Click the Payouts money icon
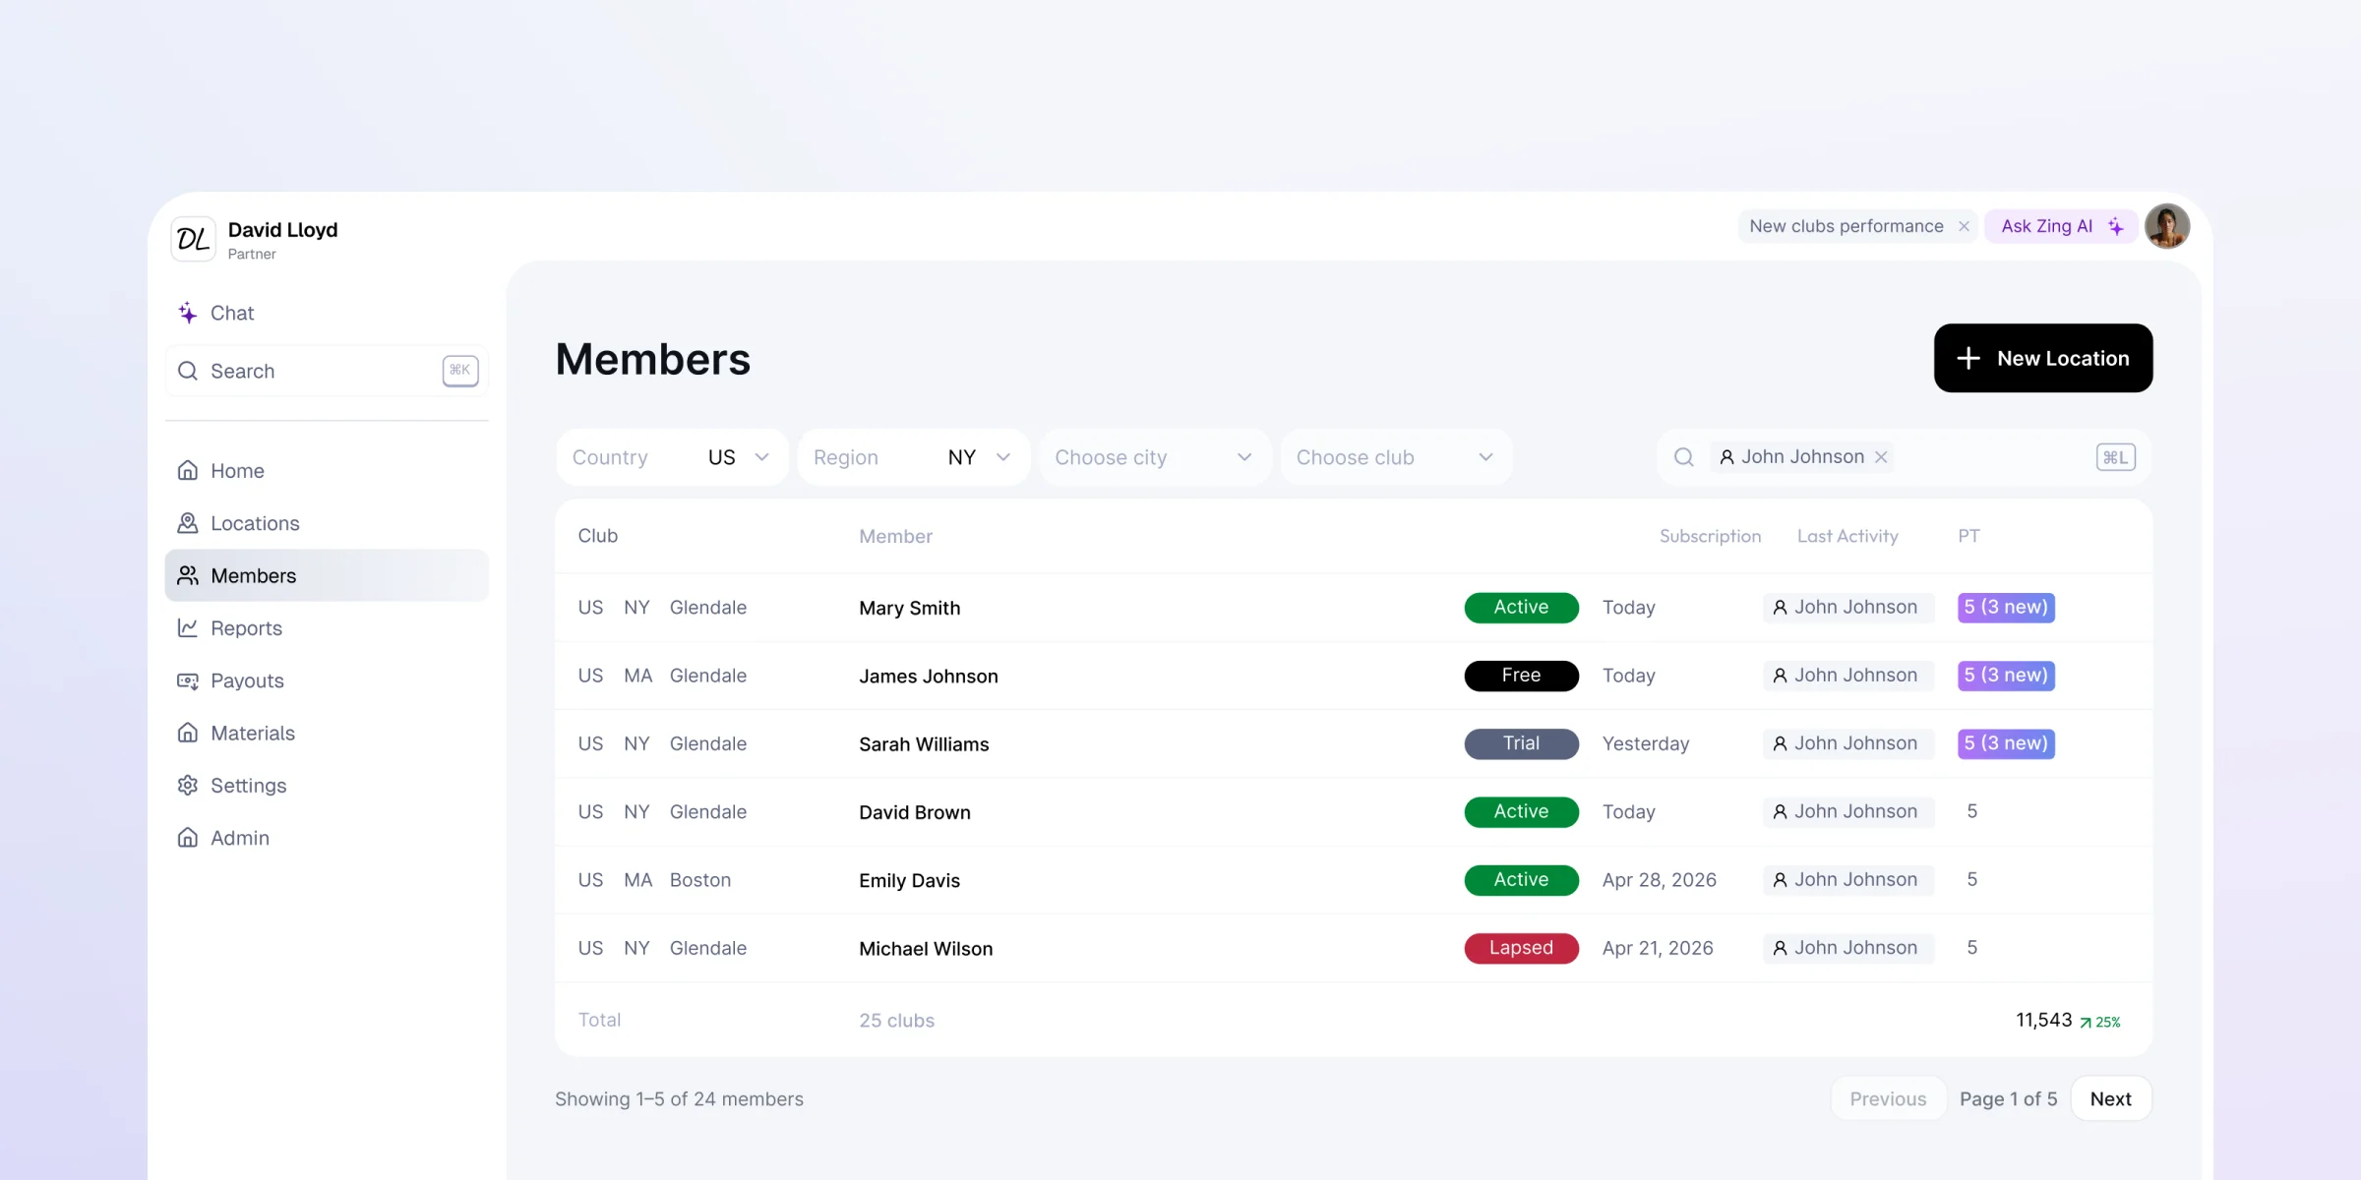2361x1180 pixels. coord(187,680)
